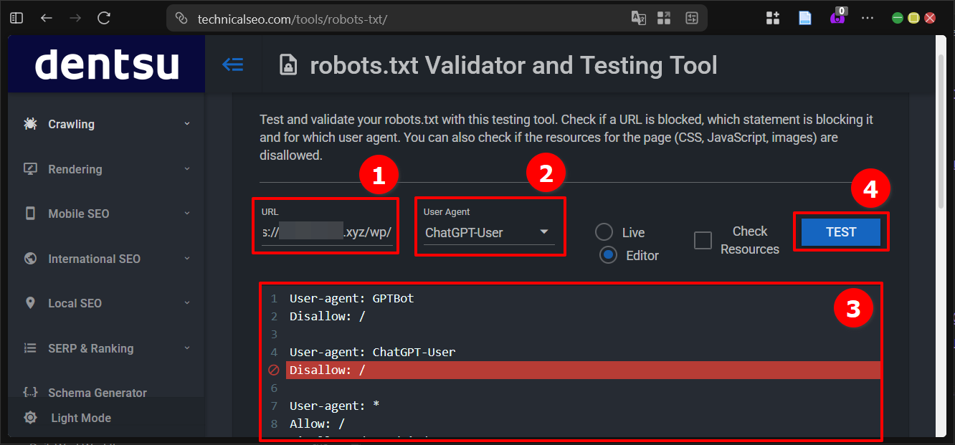Select the Local SEO map pin icon
The height and width of the screenshot is (445, 955).
(29, 302)
